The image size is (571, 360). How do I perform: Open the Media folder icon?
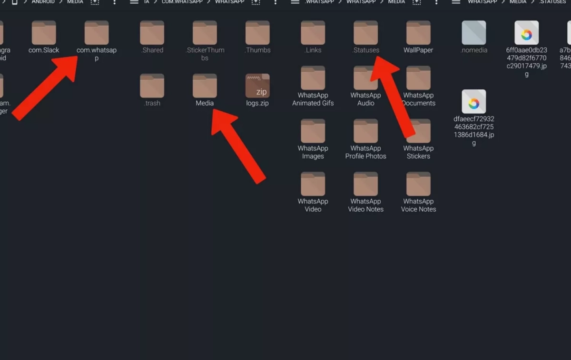tap(205, 86)
